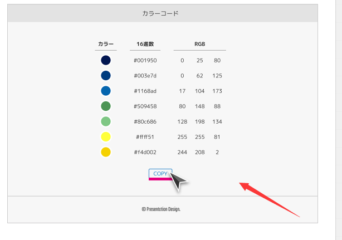Click RGB value 81 in #ffff51 row
342x240 pixels.
(217, 137)
